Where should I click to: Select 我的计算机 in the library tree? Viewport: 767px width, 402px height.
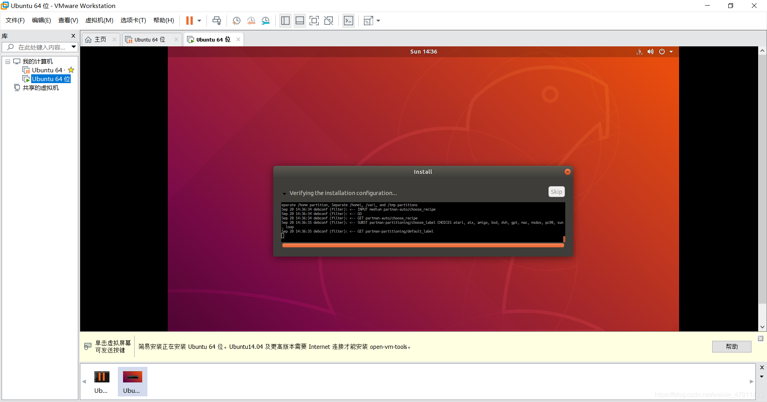coord(38,62)
